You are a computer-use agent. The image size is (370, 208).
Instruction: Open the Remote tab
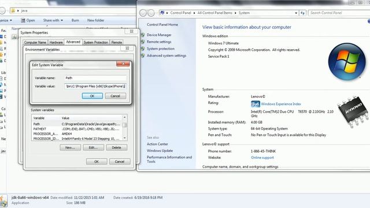coord(117,42)
